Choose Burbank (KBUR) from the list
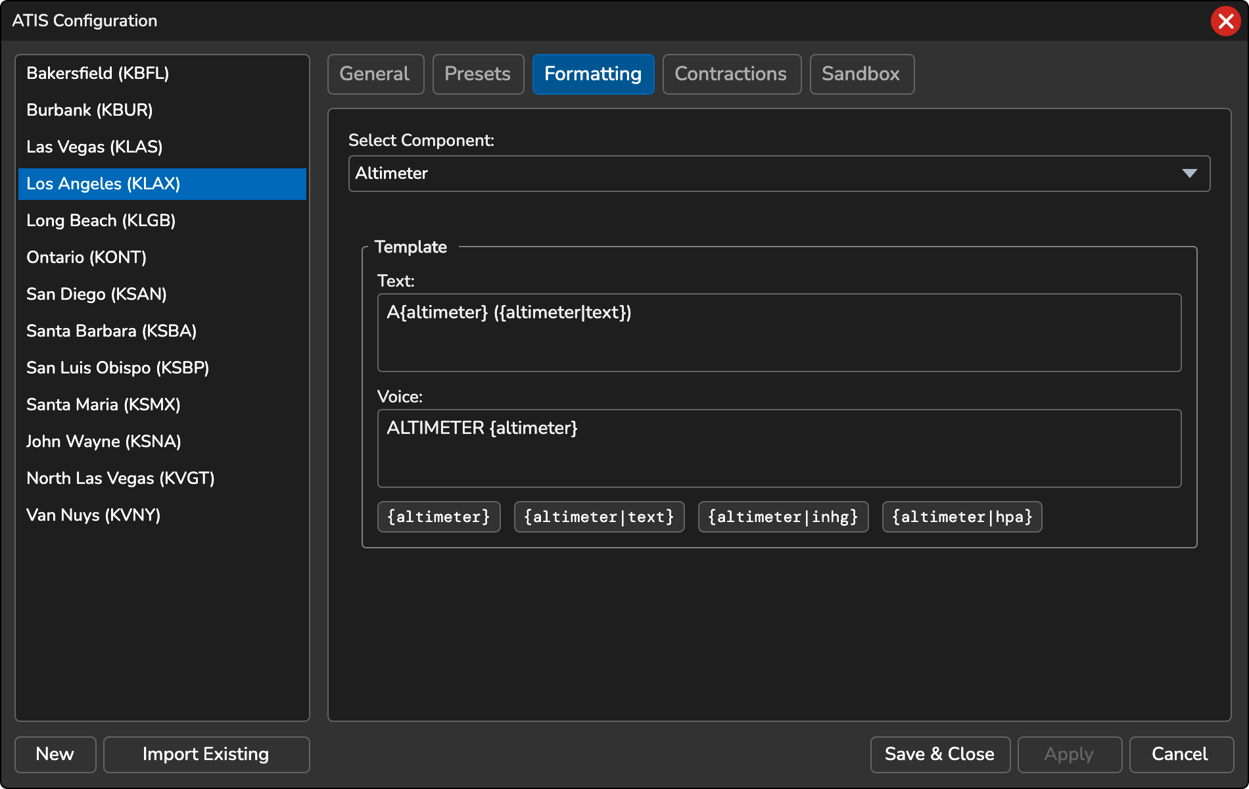The width and height of the screenshot is (1249, 789). tap(89, 110)
